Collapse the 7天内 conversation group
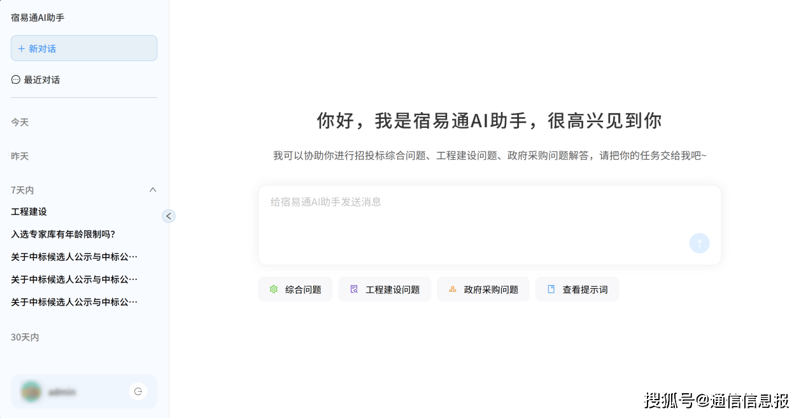Viewport: 808px width, 418px height. pyautogui.click(x=153, y=190)
